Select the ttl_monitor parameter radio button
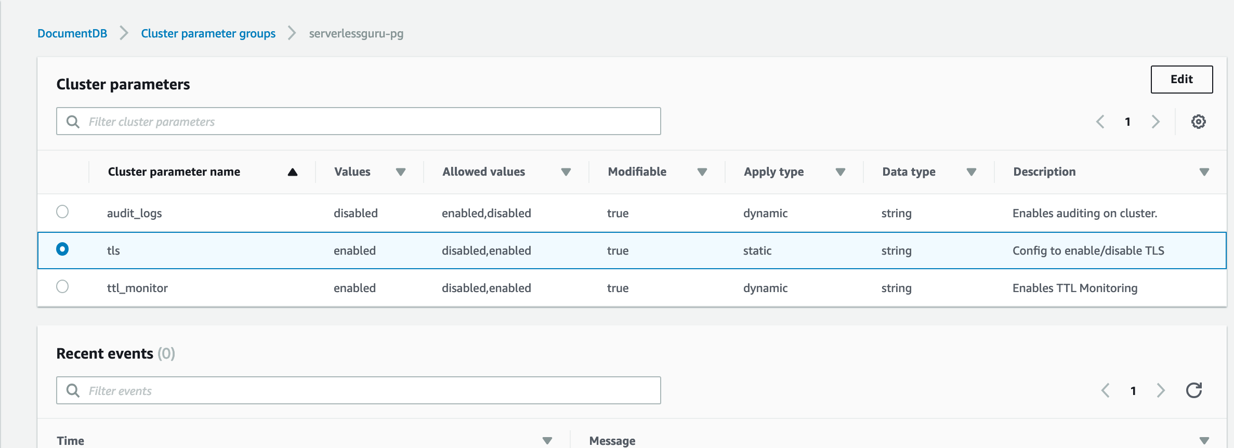This screenshot has height=448, width=1234. (62, 287)
